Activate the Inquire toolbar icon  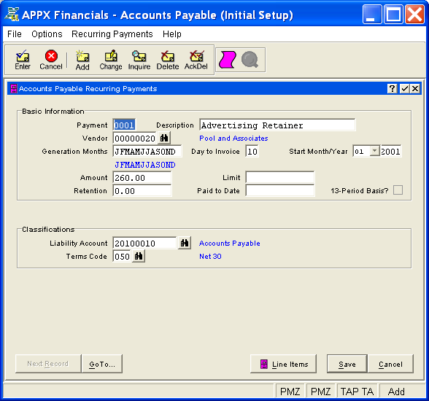(x=139, y=60)
